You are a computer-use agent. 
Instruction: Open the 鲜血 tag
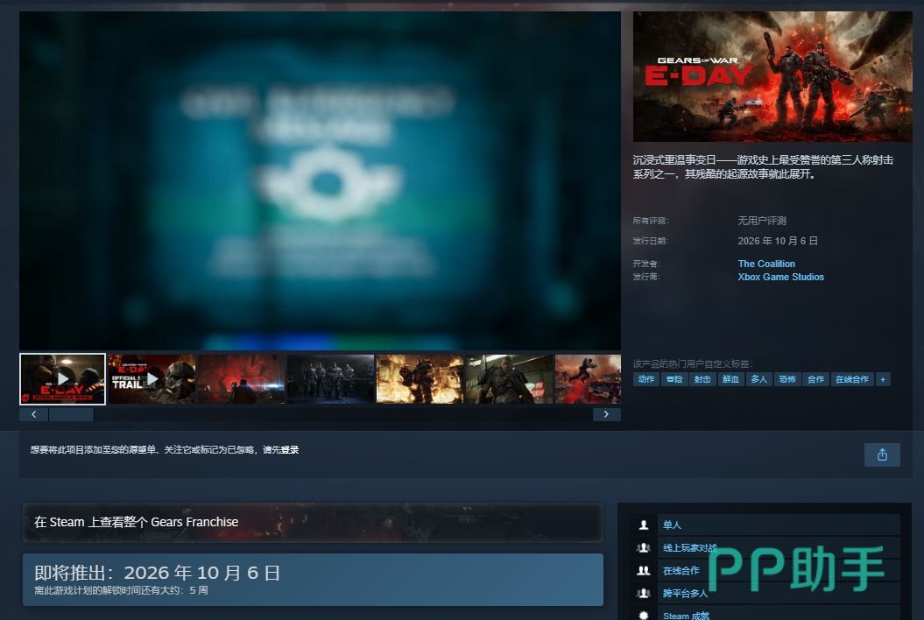coord(730,379)
